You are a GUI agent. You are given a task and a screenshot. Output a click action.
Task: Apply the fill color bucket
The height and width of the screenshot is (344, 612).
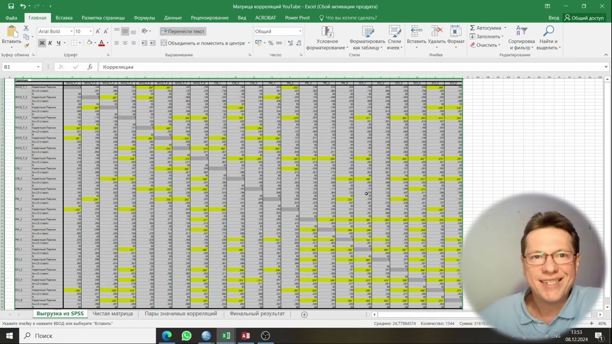pos(89,43)
